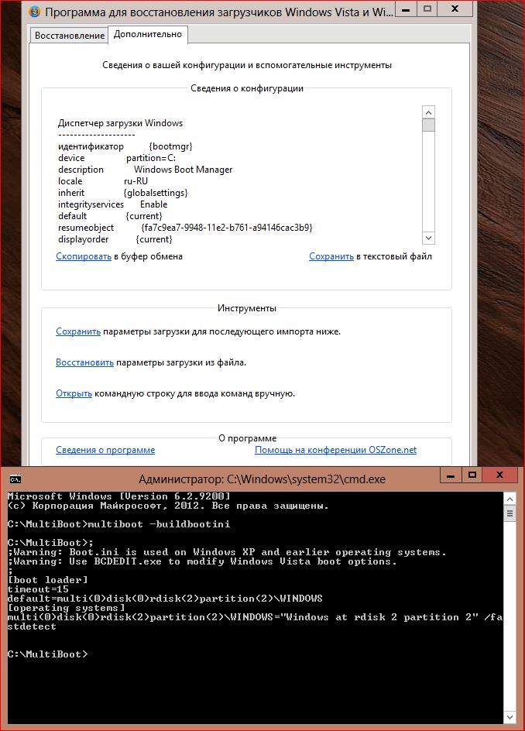The height and width of the screenshot is (731, 525).
Task: Click the '{bootmgr}' identifier value
Action: [170, 146]
